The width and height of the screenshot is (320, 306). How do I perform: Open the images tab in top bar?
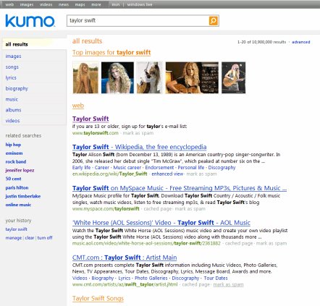27,4
